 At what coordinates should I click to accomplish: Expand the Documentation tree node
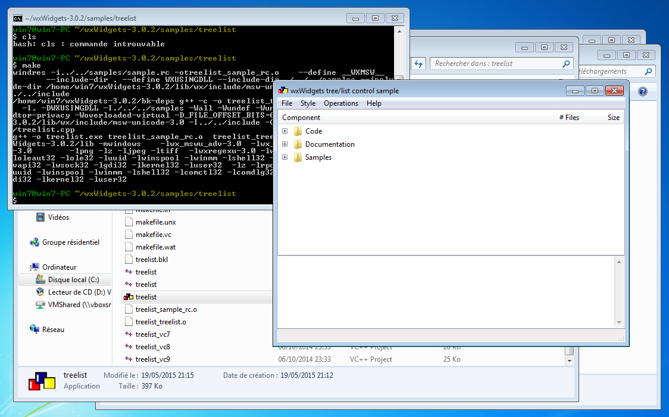(285, 144)
